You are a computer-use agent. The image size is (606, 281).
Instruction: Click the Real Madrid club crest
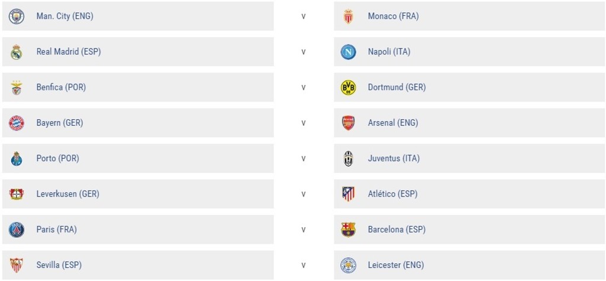coord(17,52)
